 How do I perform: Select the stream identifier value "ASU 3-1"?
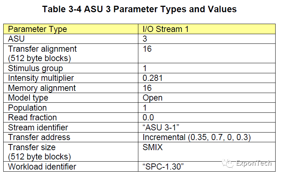tap(159, 127)
